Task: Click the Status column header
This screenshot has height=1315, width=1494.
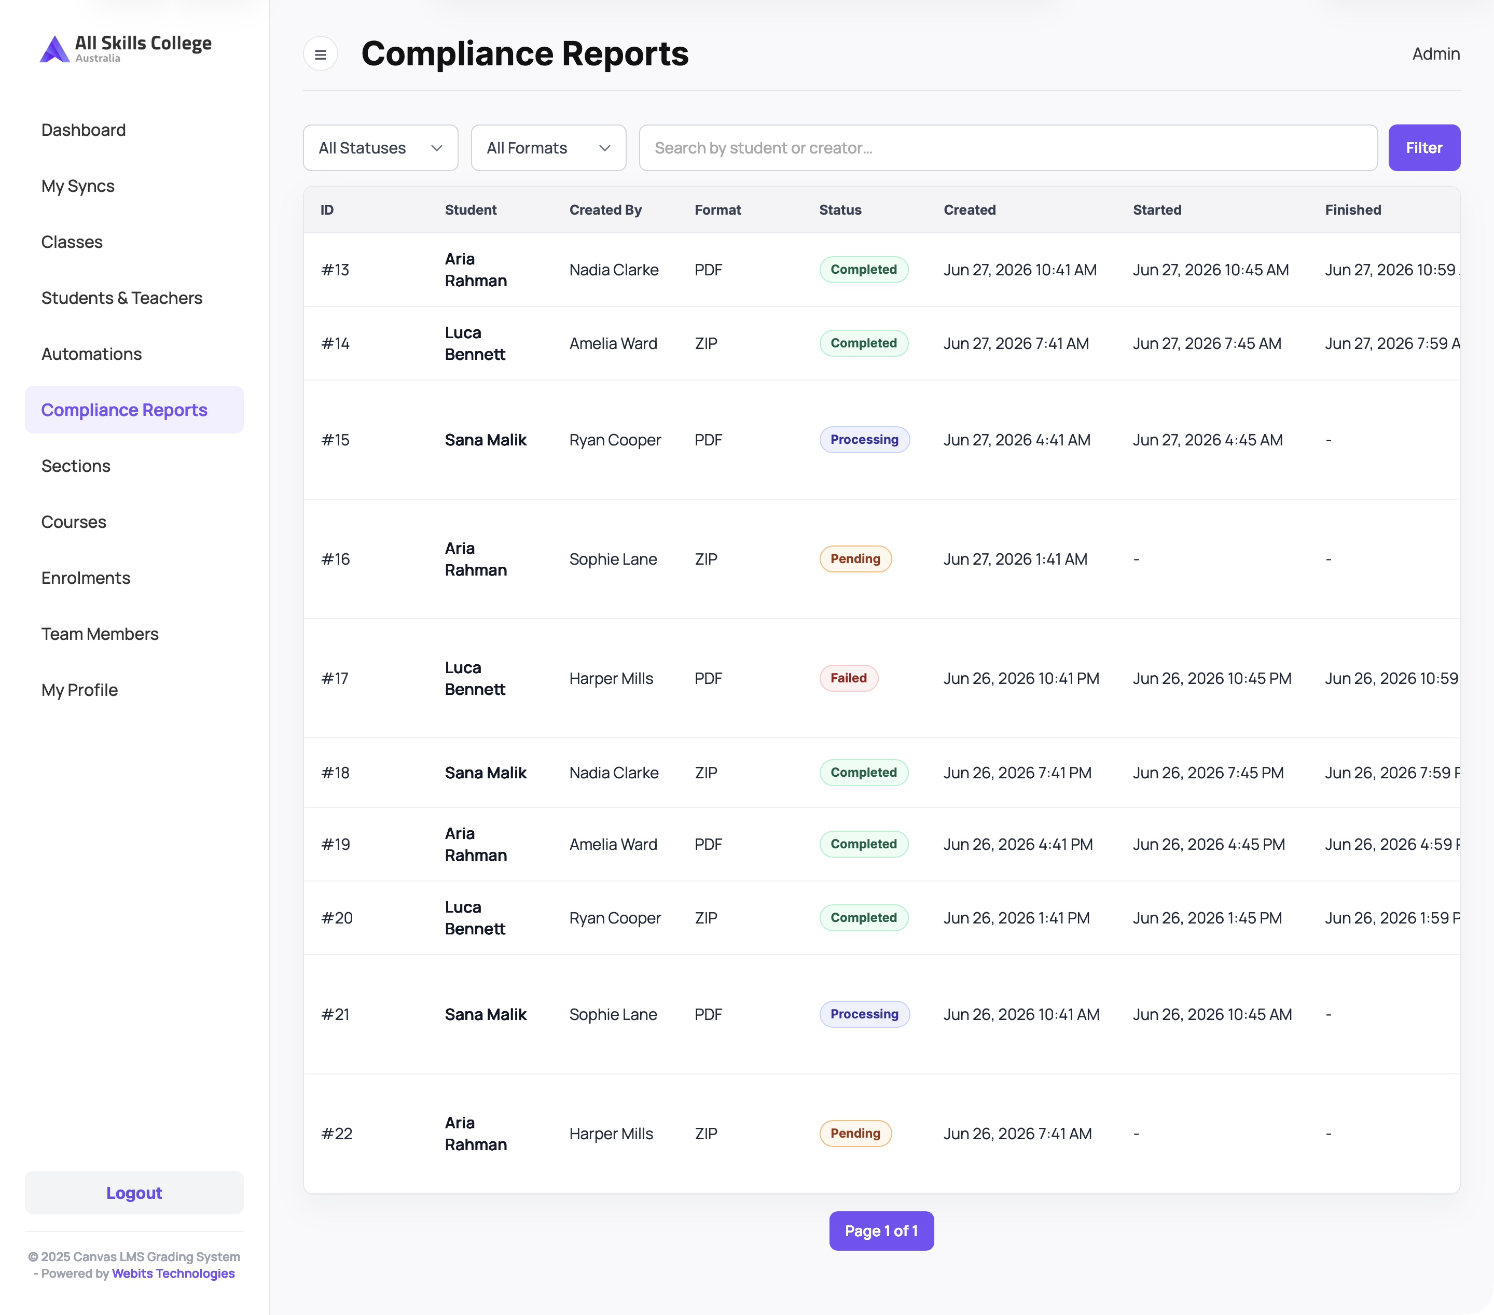Action: pyautogui.click(x=840, y=211)
